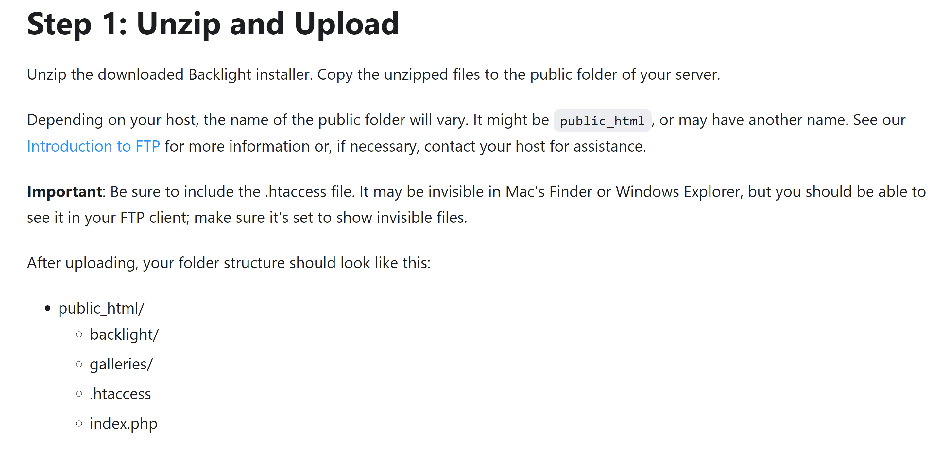
Task: Select the public_html/ list item
Action: [x=101, y=308]
